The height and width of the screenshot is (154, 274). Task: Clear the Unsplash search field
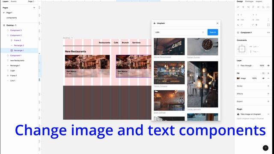click(203, 32)
